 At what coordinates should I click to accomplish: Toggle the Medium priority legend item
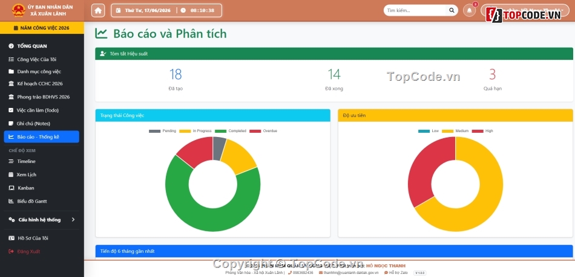[455, 131]
